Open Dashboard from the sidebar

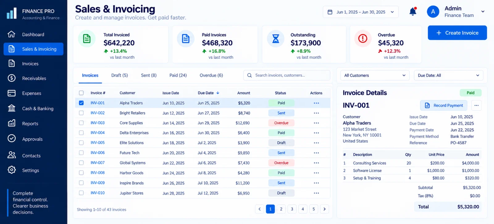point(33,35)
